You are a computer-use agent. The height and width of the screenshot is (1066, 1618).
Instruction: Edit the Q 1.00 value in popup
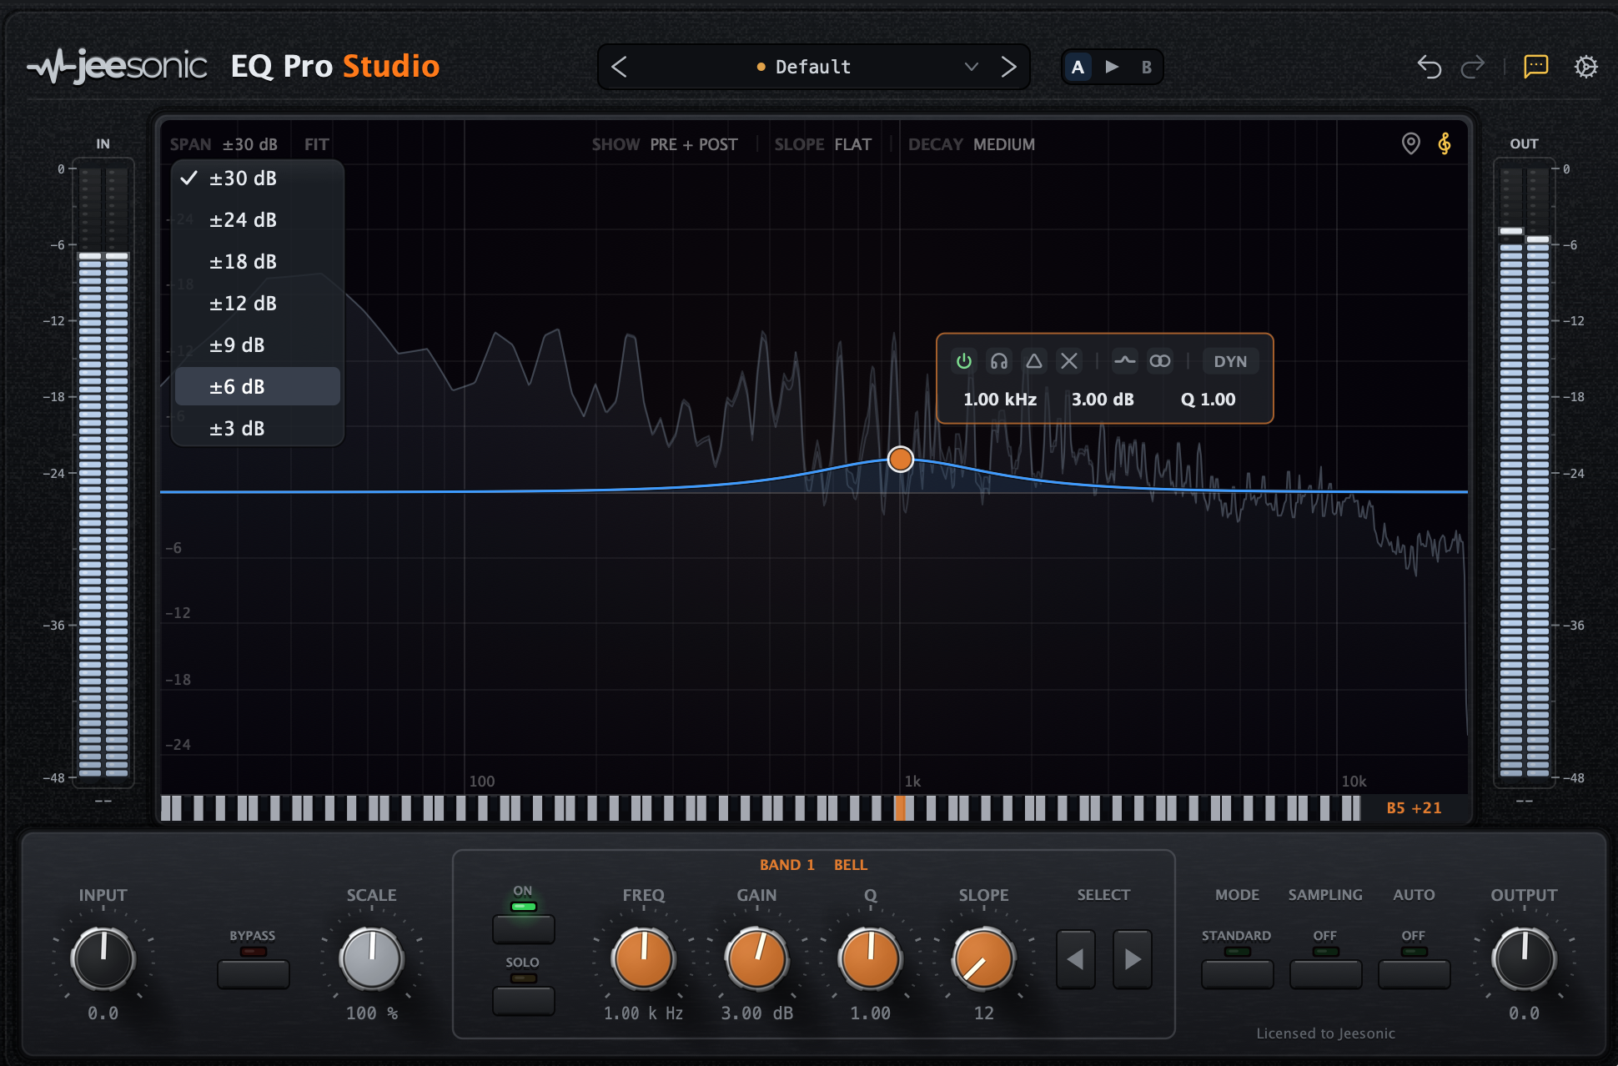[1208, 400]
